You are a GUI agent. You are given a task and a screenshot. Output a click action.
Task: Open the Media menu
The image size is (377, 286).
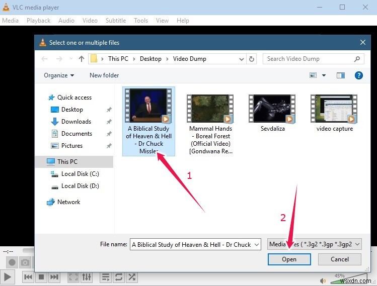click(11, 21)
